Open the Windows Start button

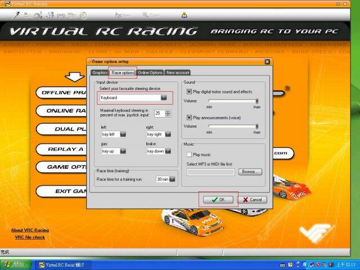pos(16,265)
